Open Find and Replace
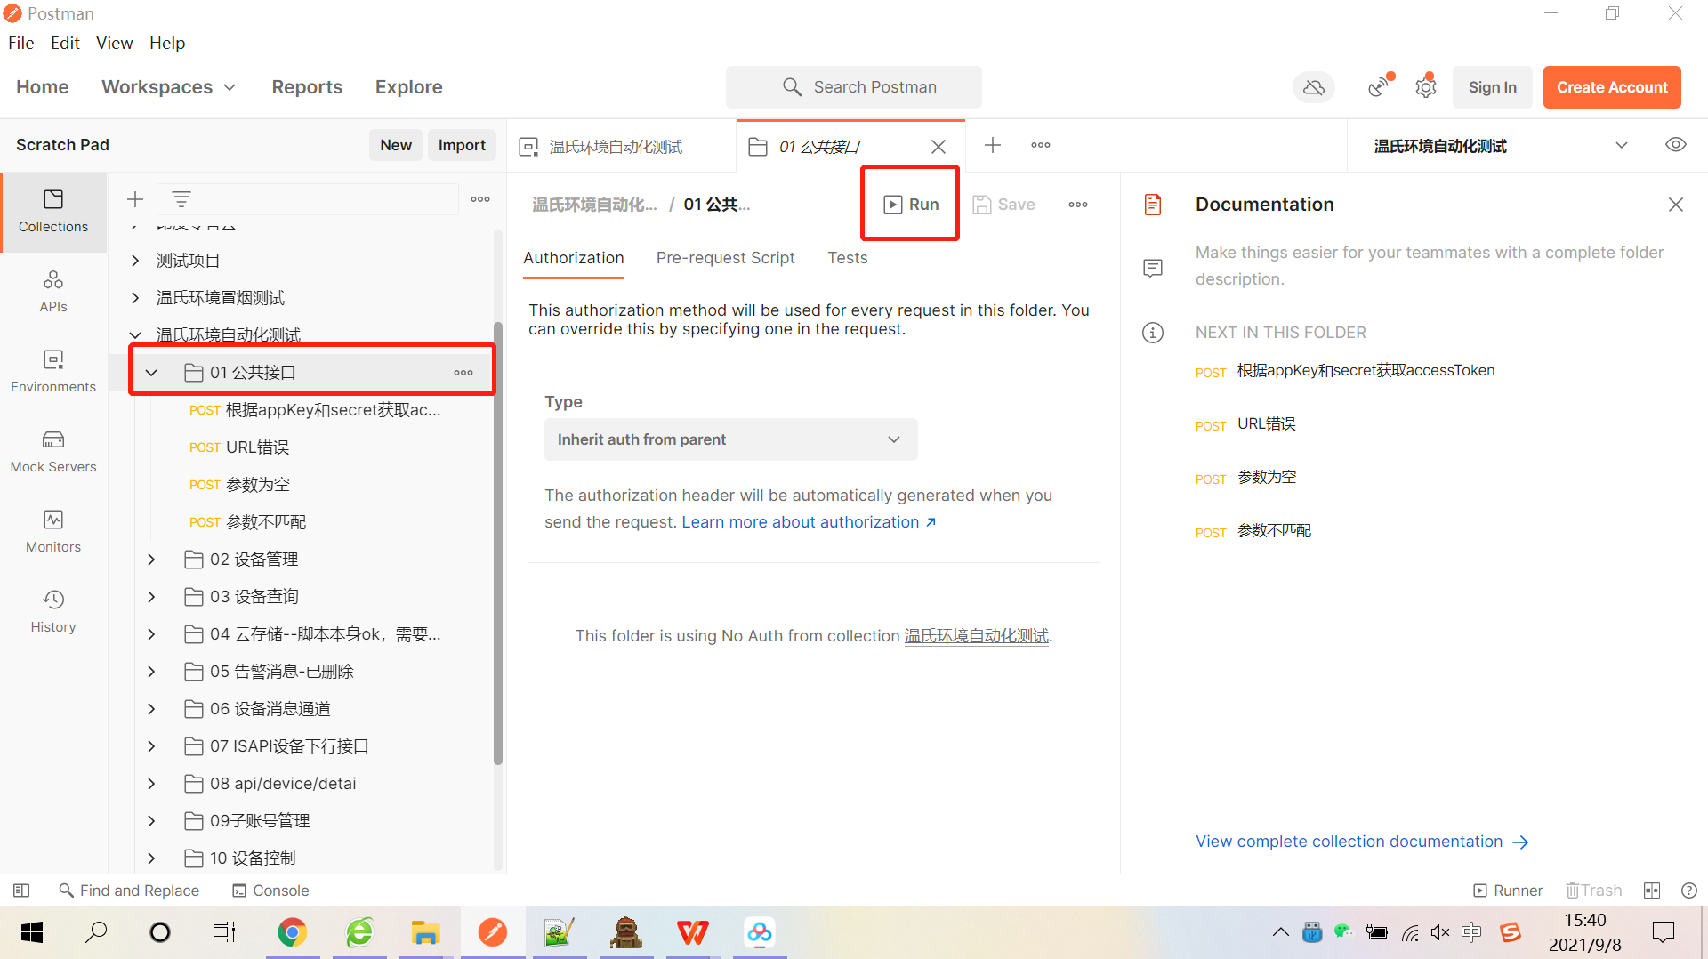The width and height of the screenshot is (1708, 959). tap(129, 890)
